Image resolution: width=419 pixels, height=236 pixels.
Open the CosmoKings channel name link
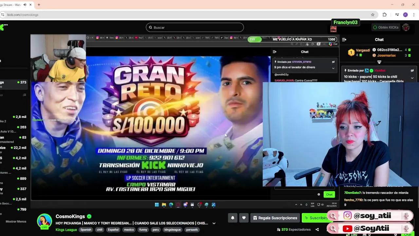70,216
